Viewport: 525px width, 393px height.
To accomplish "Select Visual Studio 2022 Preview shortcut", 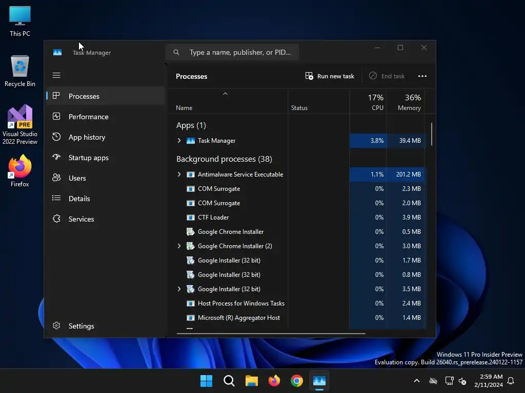I will [20, 124].
